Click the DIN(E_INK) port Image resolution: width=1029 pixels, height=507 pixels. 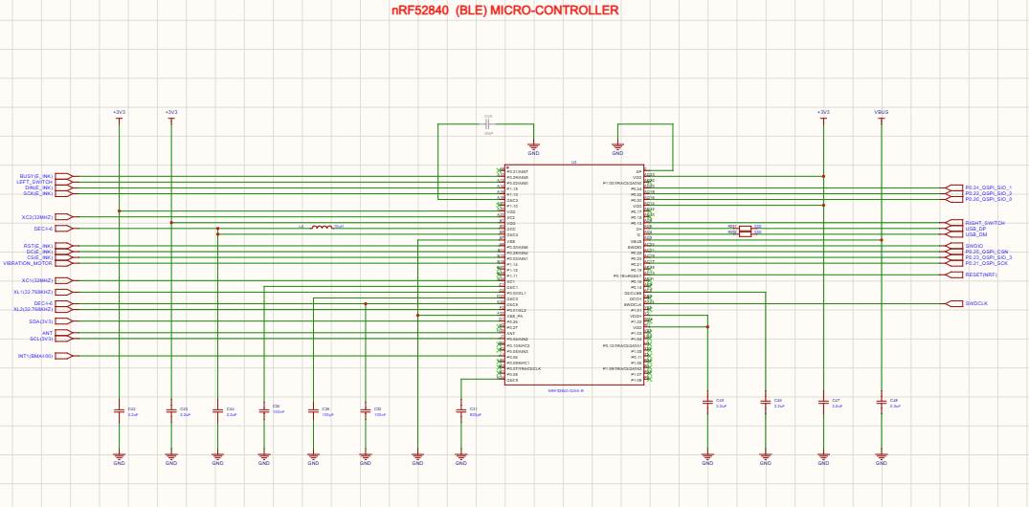pos(64,188)
